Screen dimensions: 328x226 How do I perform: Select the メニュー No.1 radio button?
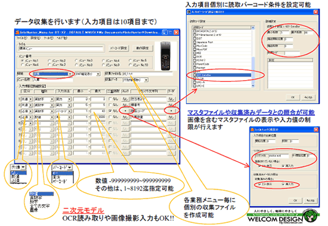[x=23, y=60]
